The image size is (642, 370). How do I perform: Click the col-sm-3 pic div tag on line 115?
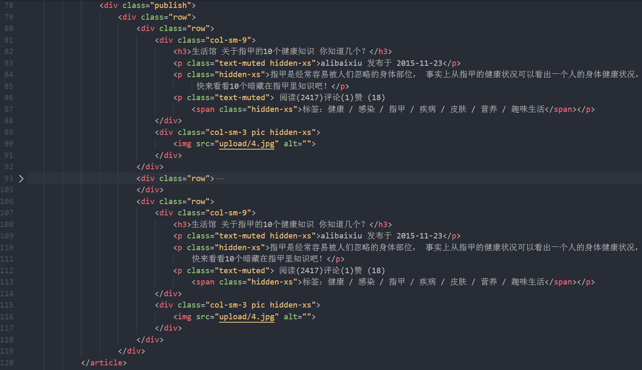click(238, 305)
